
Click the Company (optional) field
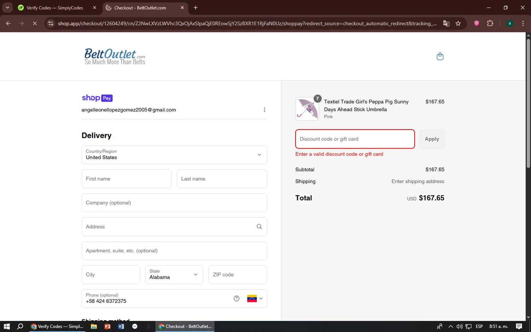[x=174, y=203]
